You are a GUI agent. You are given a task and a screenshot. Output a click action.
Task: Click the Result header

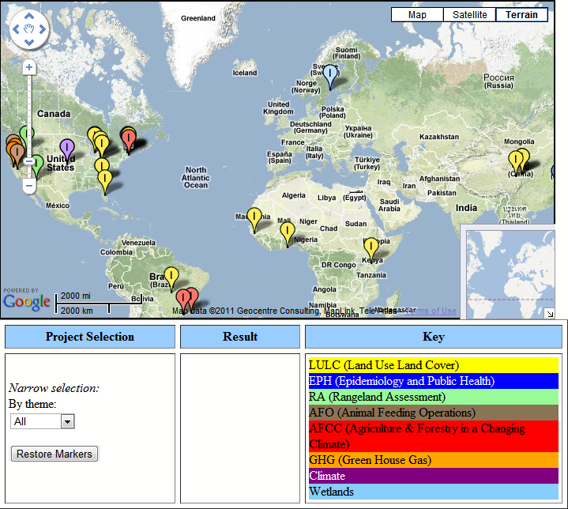240,337
